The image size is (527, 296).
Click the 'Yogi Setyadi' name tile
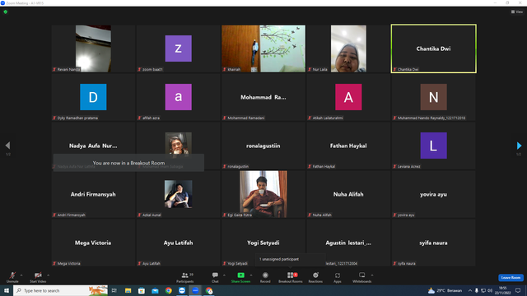263,243
